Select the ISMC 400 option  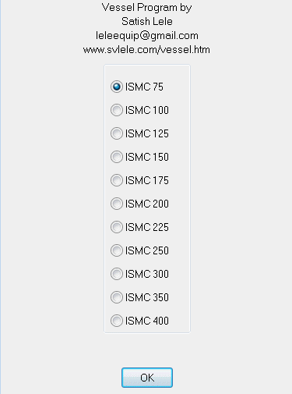point(139,321)
